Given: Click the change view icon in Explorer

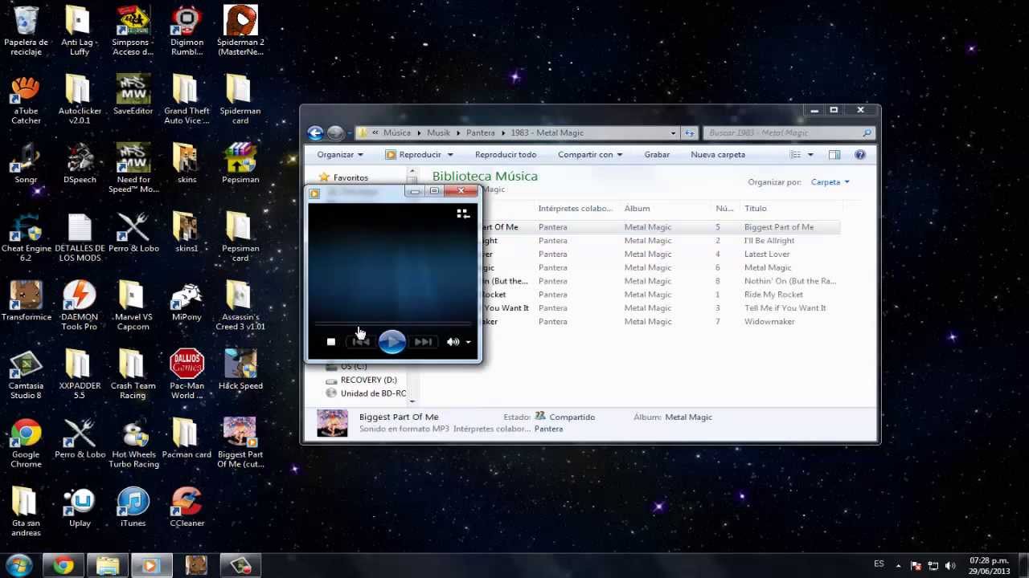Looking at the screenshot, I should click(x=795, y=155).
